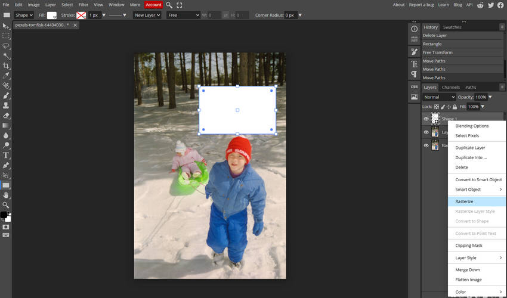Image resolution: width=507 pixels, height=298 pixels.
Task: Click the Stroke no-color swatch
Action: coord(81,15)
